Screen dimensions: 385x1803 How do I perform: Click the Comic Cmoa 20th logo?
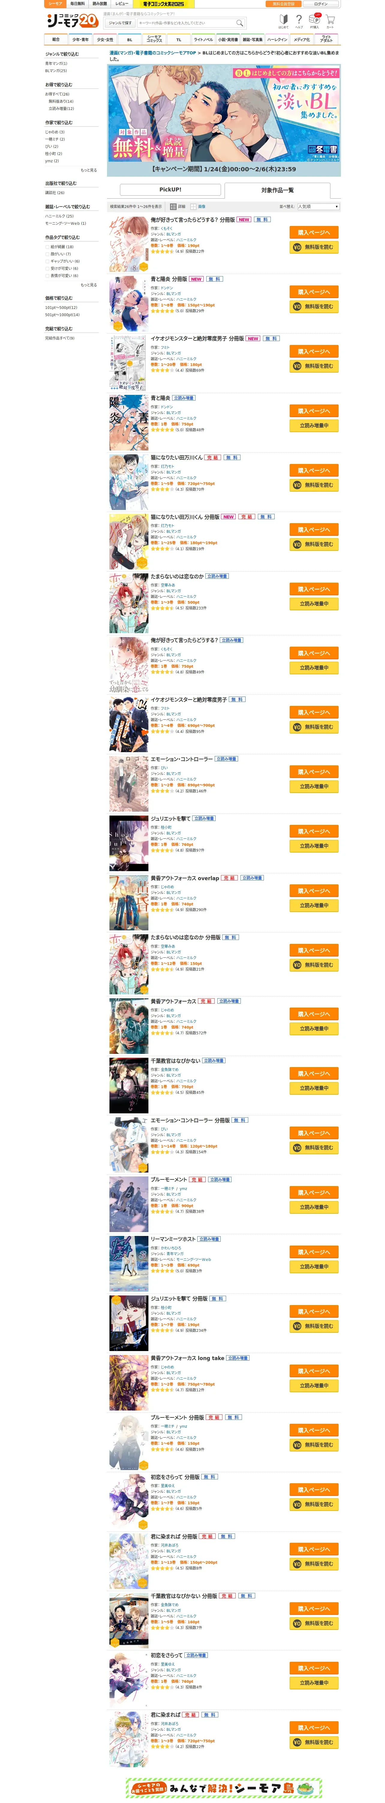click(72, 20)
